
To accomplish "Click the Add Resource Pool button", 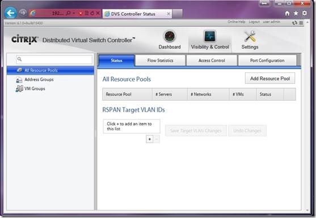I will pos(270,79).
